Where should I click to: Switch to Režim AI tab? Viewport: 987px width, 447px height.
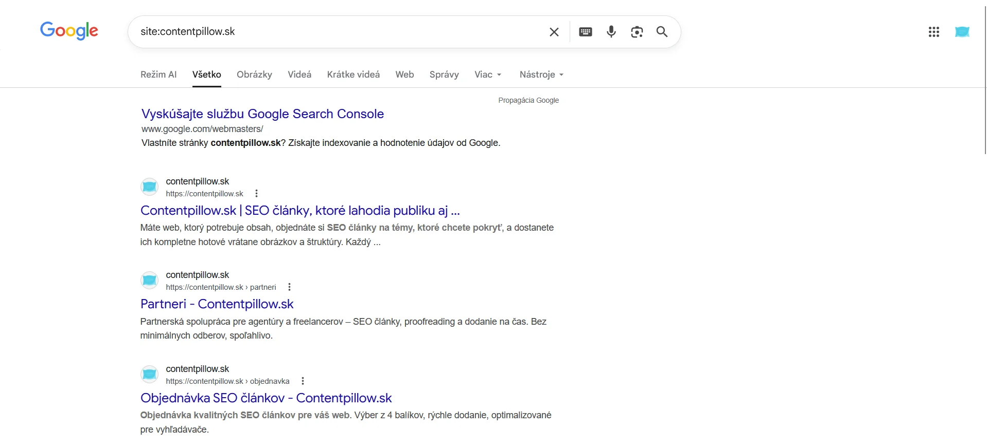tap(158, 74)
